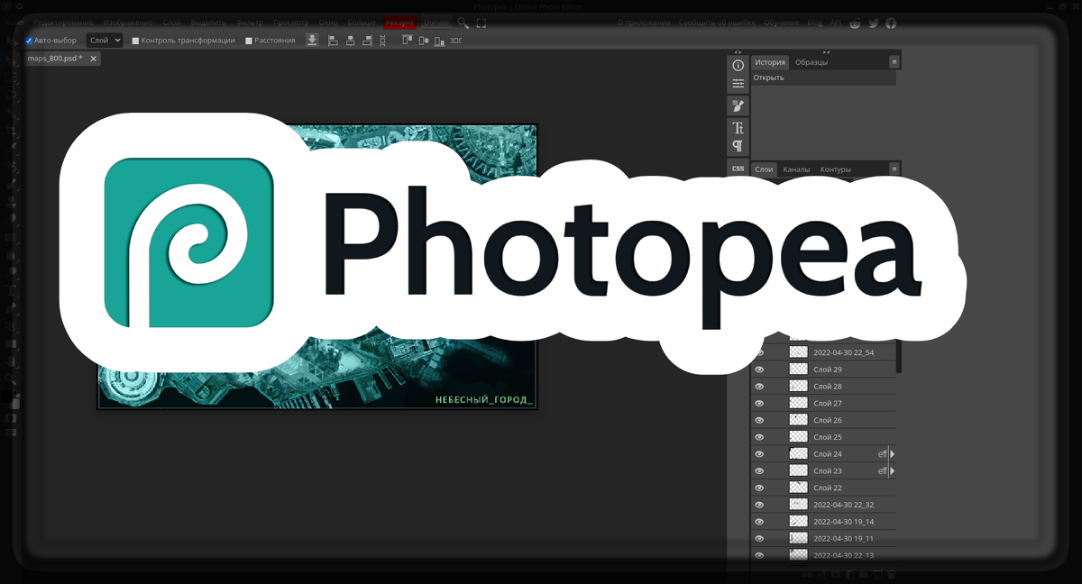Toggle the Авто-выбор checkbox

coord(29,41)
